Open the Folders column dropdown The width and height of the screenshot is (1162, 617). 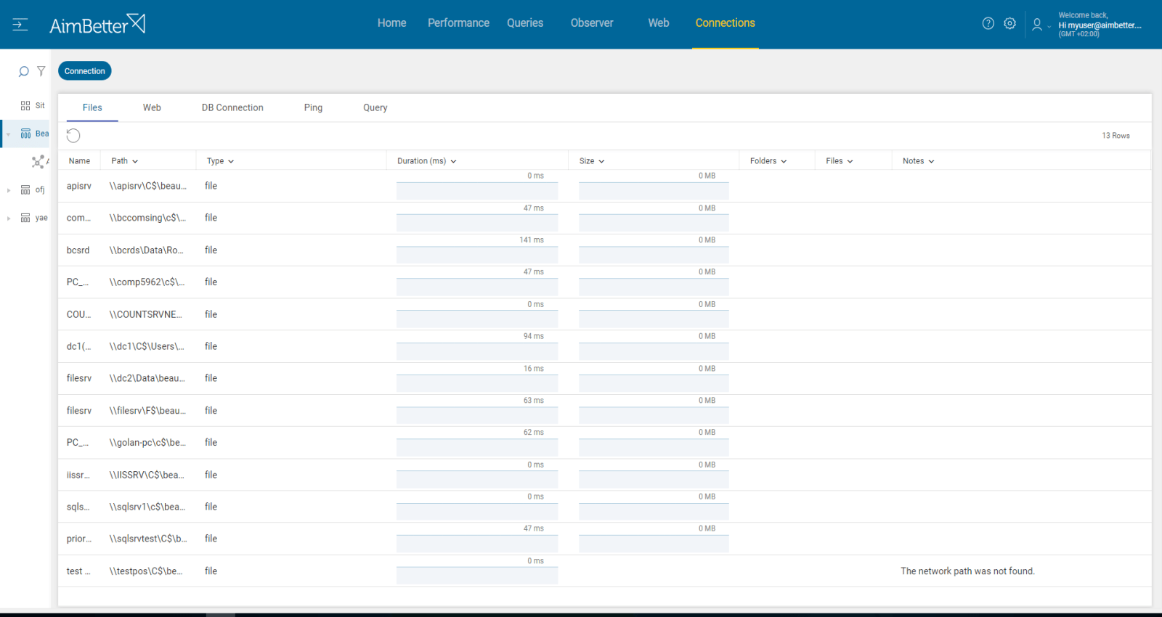[x=784, y=161]
